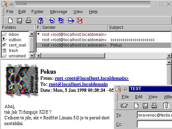Click the kmail window title bar

point(83,4)
